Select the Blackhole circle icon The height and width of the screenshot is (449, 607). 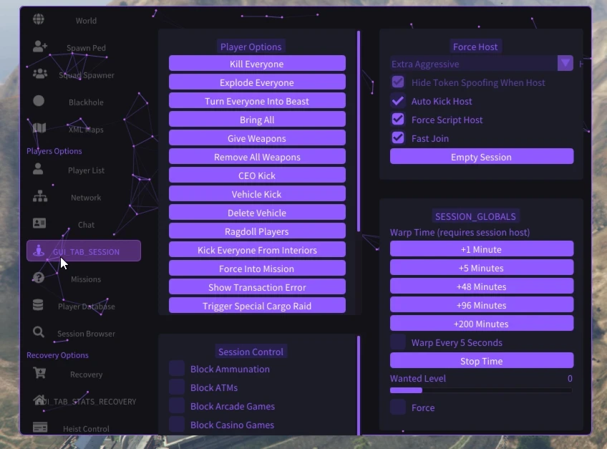point(39,101)
